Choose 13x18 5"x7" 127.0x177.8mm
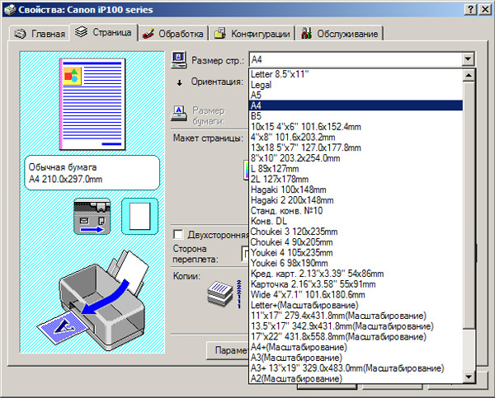Screen dimensions: 495x398 356,147
